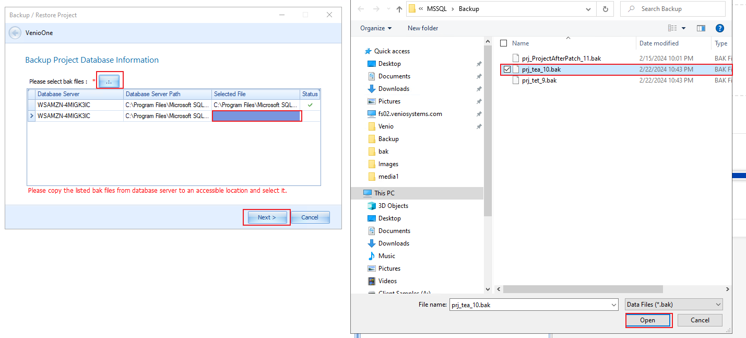Screen dimensions: 746x338
Task: Sort files by Date modified column
Action: [x=659, y=43]
